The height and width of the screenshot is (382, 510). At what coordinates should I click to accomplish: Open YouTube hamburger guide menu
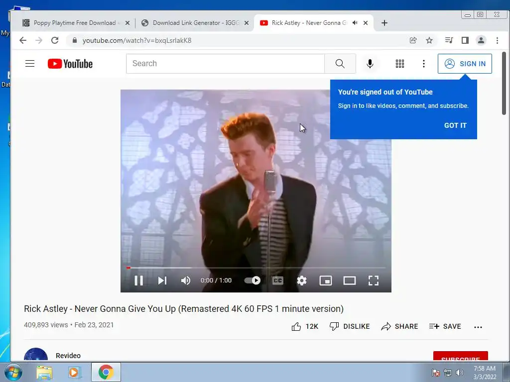(30, 63)
